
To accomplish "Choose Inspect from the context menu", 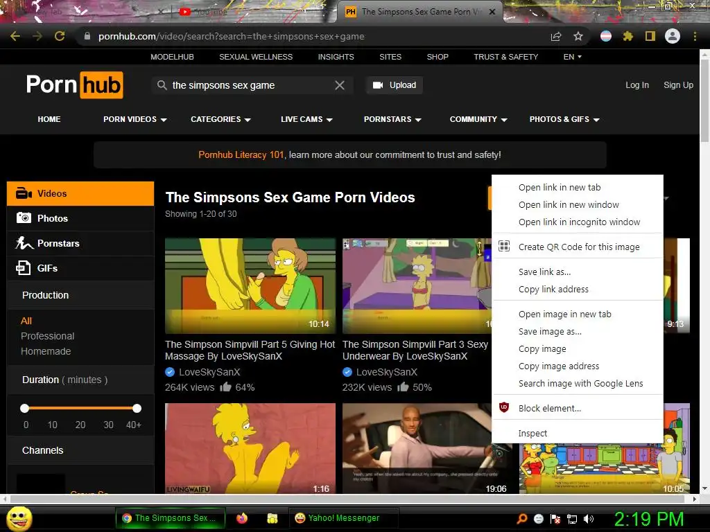I will click(578, 434).
